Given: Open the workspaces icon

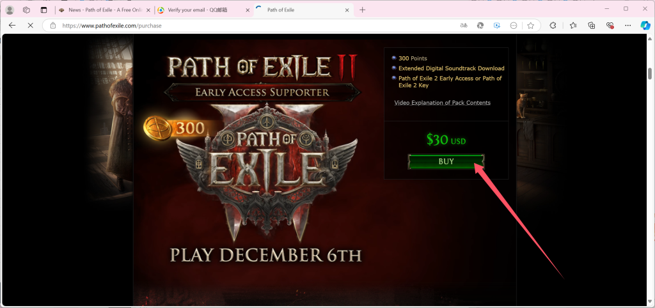Looking at the screenshot, I should pyautogui.click(x=26, y=10).
